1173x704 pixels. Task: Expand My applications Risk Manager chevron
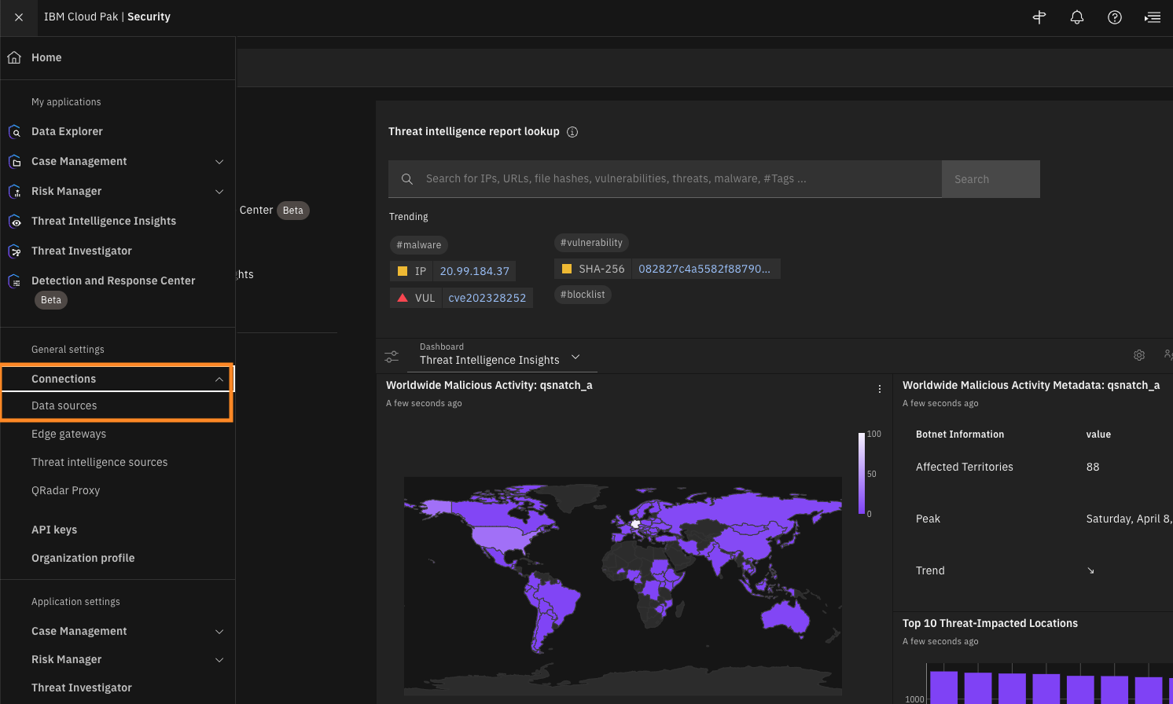click(x=219, y=192)
